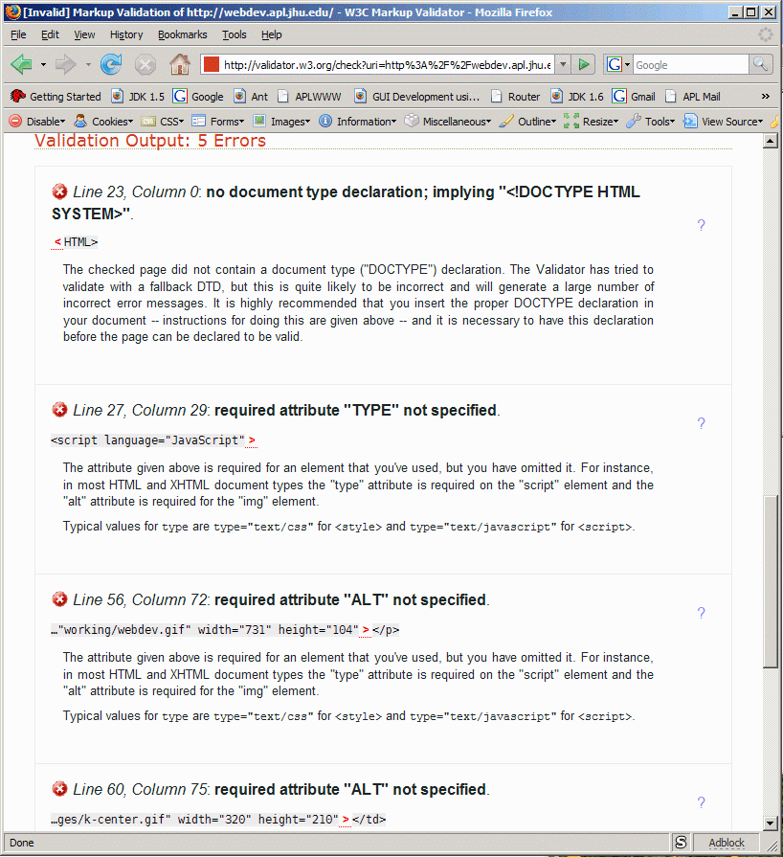Open the Resize developer toolbar menu
The height and width of the screenshot is (857, 783).
591,122
